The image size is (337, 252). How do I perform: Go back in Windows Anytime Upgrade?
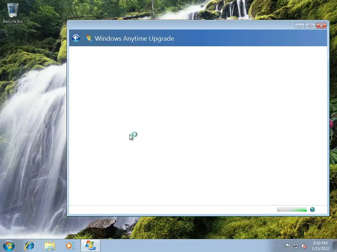76,38
